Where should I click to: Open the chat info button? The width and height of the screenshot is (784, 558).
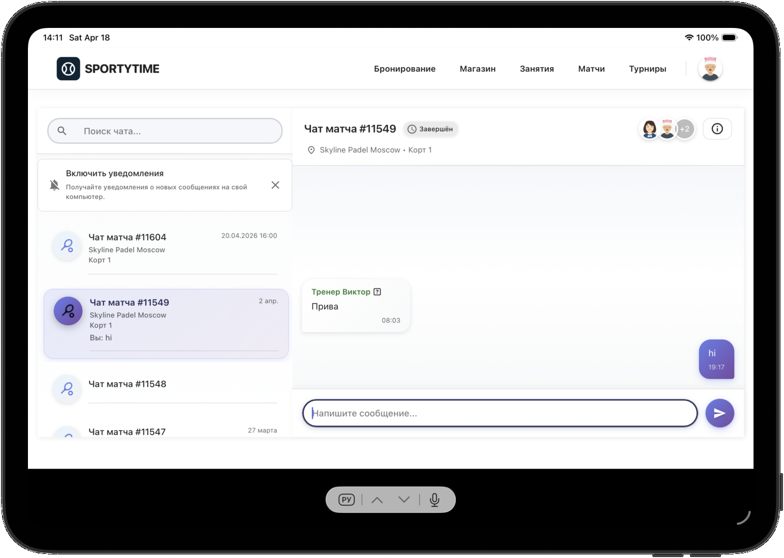(717, 129)
